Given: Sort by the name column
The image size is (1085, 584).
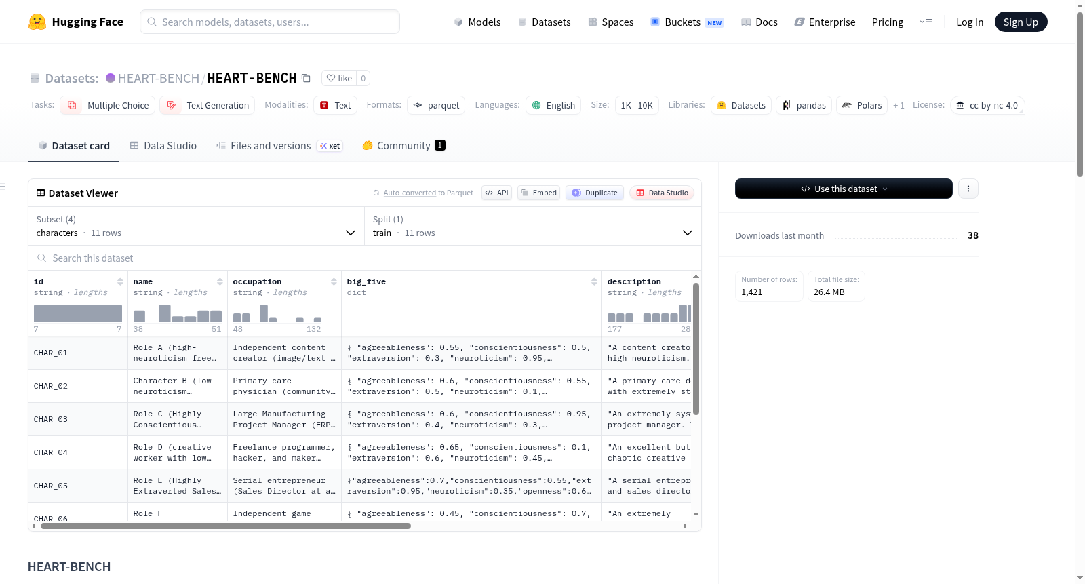Looking at the screenshot, I should (220, 281).
